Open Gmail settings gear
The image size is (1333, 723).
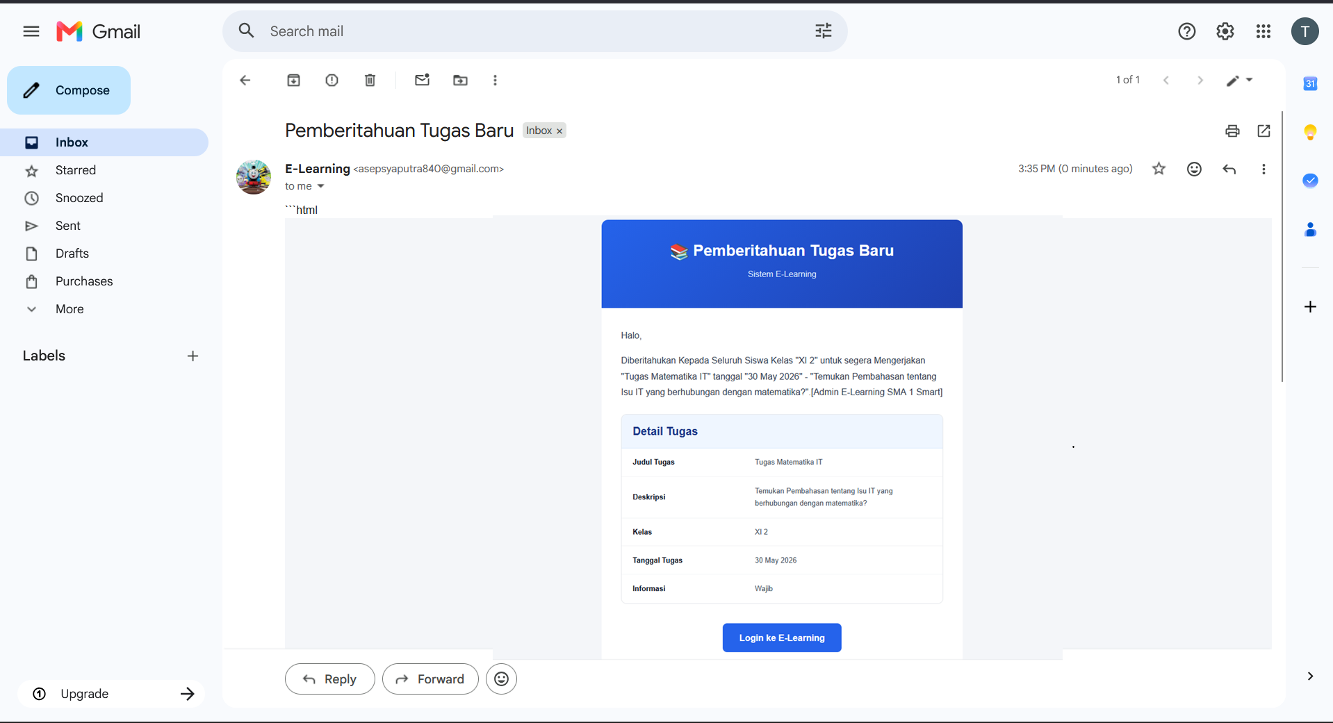(1225, 31)
